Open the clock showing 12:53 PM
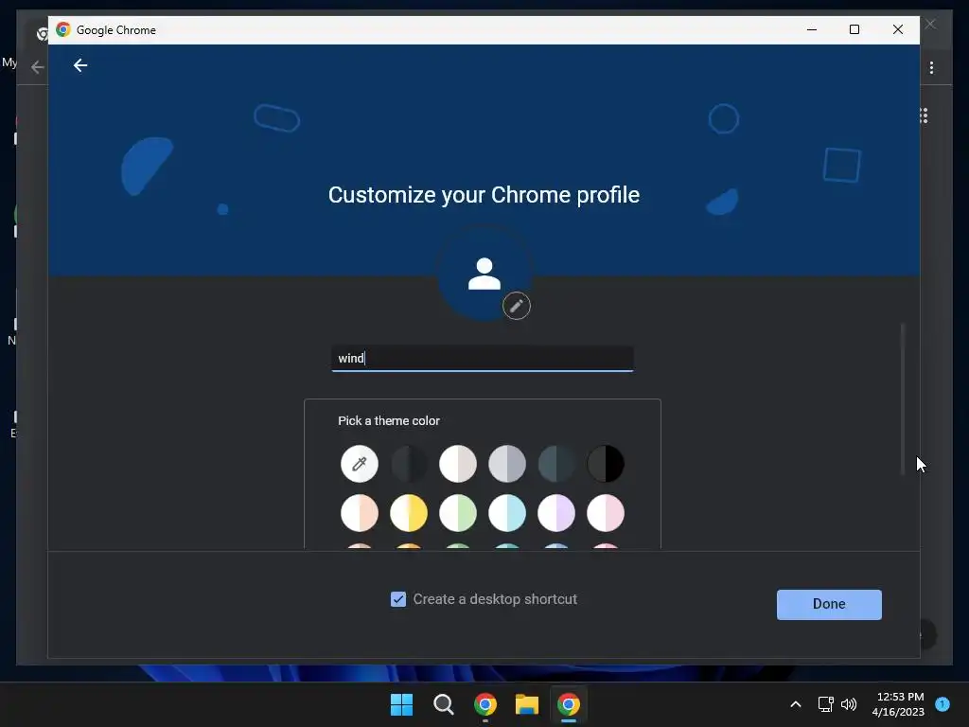 (899, 704)
